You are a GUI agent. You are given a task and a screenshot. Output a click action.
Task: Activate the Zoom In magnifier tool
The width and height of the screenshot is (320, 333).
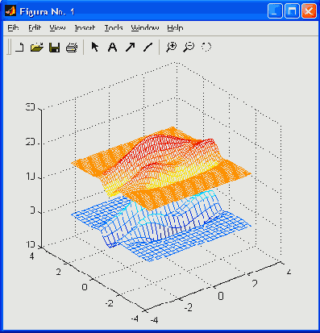click(x=171, y=47)
